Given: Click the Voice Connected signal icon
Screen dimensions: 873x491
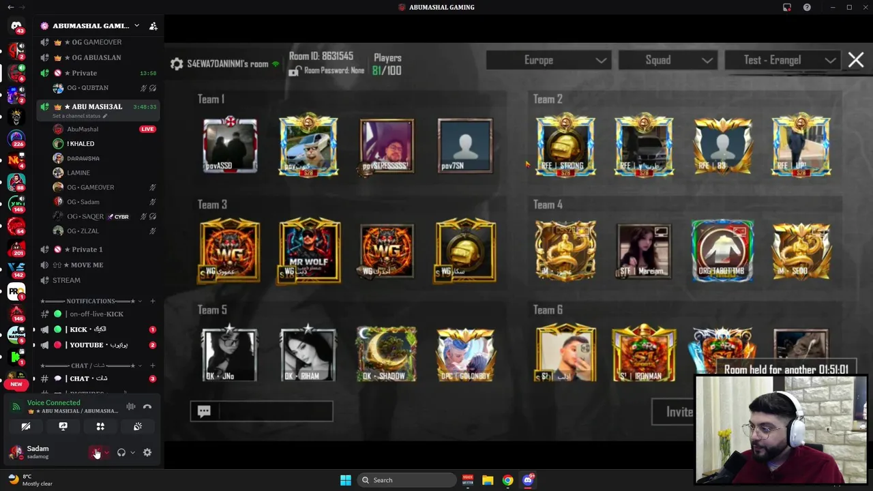Looking at the screenshot, I should [x=16, y=406].
